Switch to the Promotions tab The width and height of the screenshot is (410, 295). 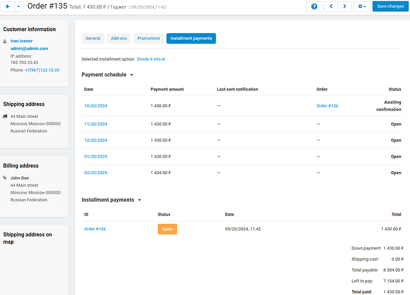pos(149,39)
